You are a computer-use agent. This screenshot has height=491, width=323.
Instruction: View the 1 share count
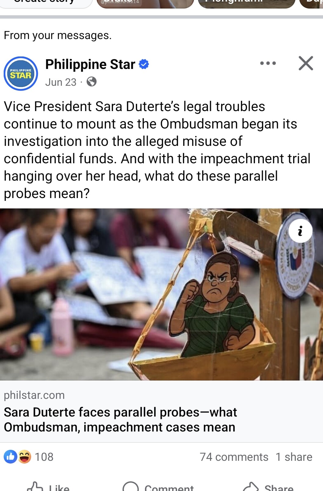294,457
